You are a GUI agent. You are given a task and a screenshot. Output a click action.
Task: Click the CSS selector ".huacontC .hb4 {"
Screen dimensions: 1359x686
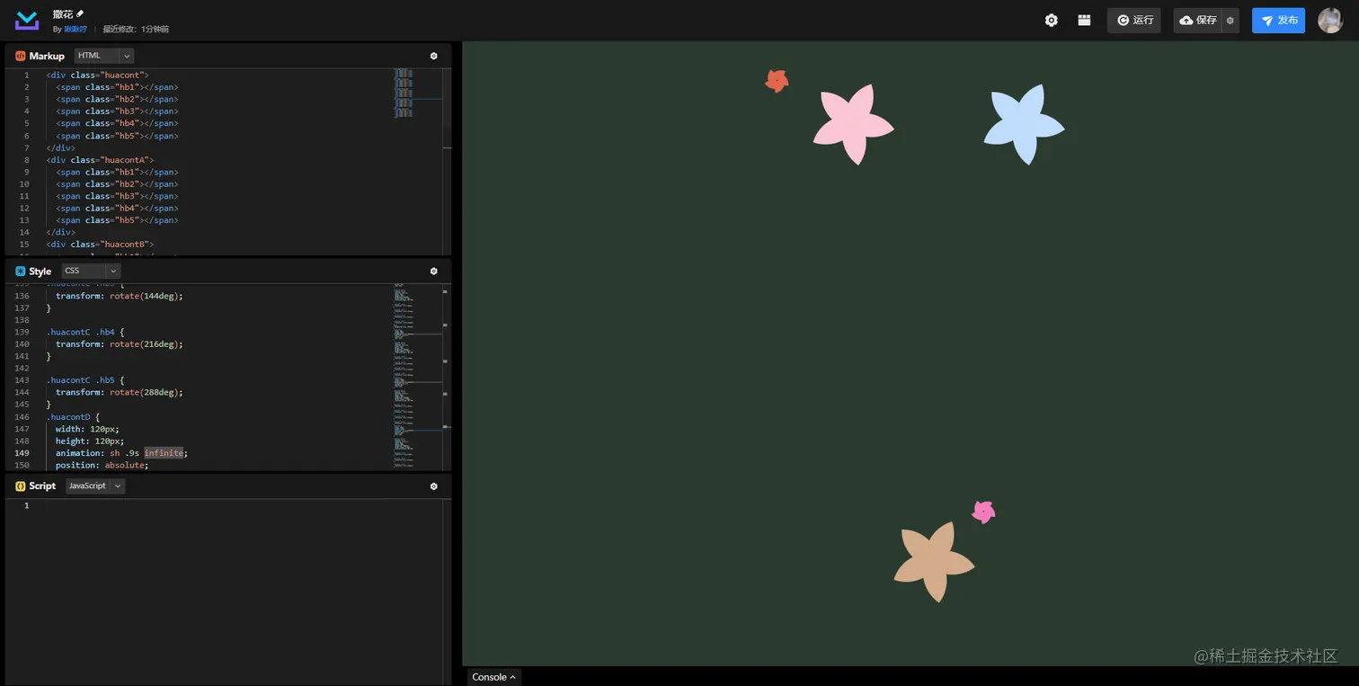[x=85, y=332]
